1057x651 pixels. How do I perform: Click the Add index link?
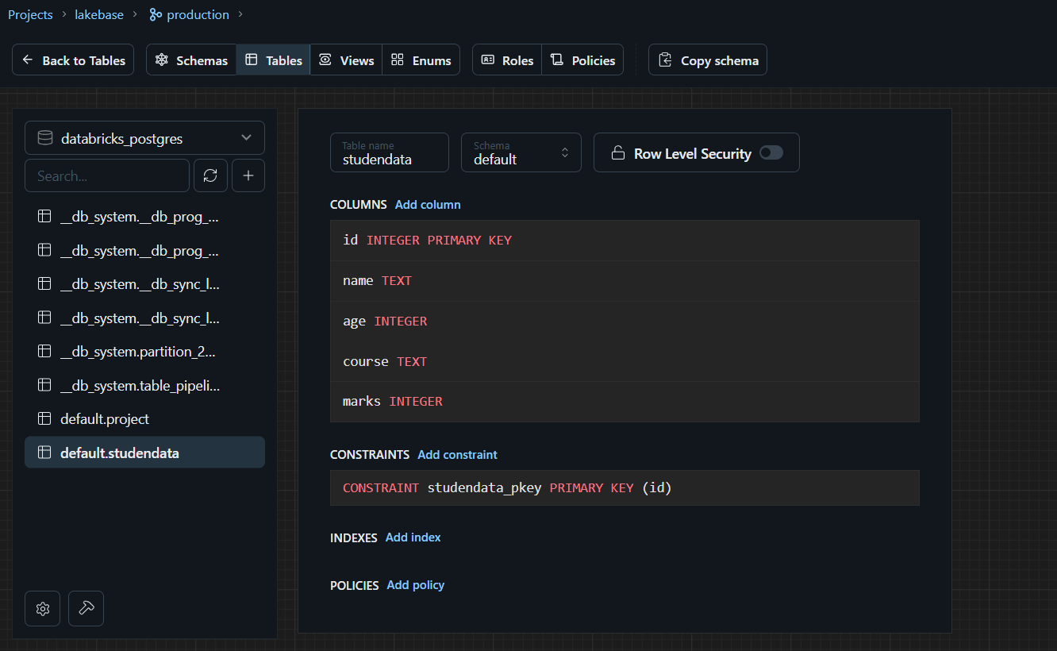pos(413,537)
